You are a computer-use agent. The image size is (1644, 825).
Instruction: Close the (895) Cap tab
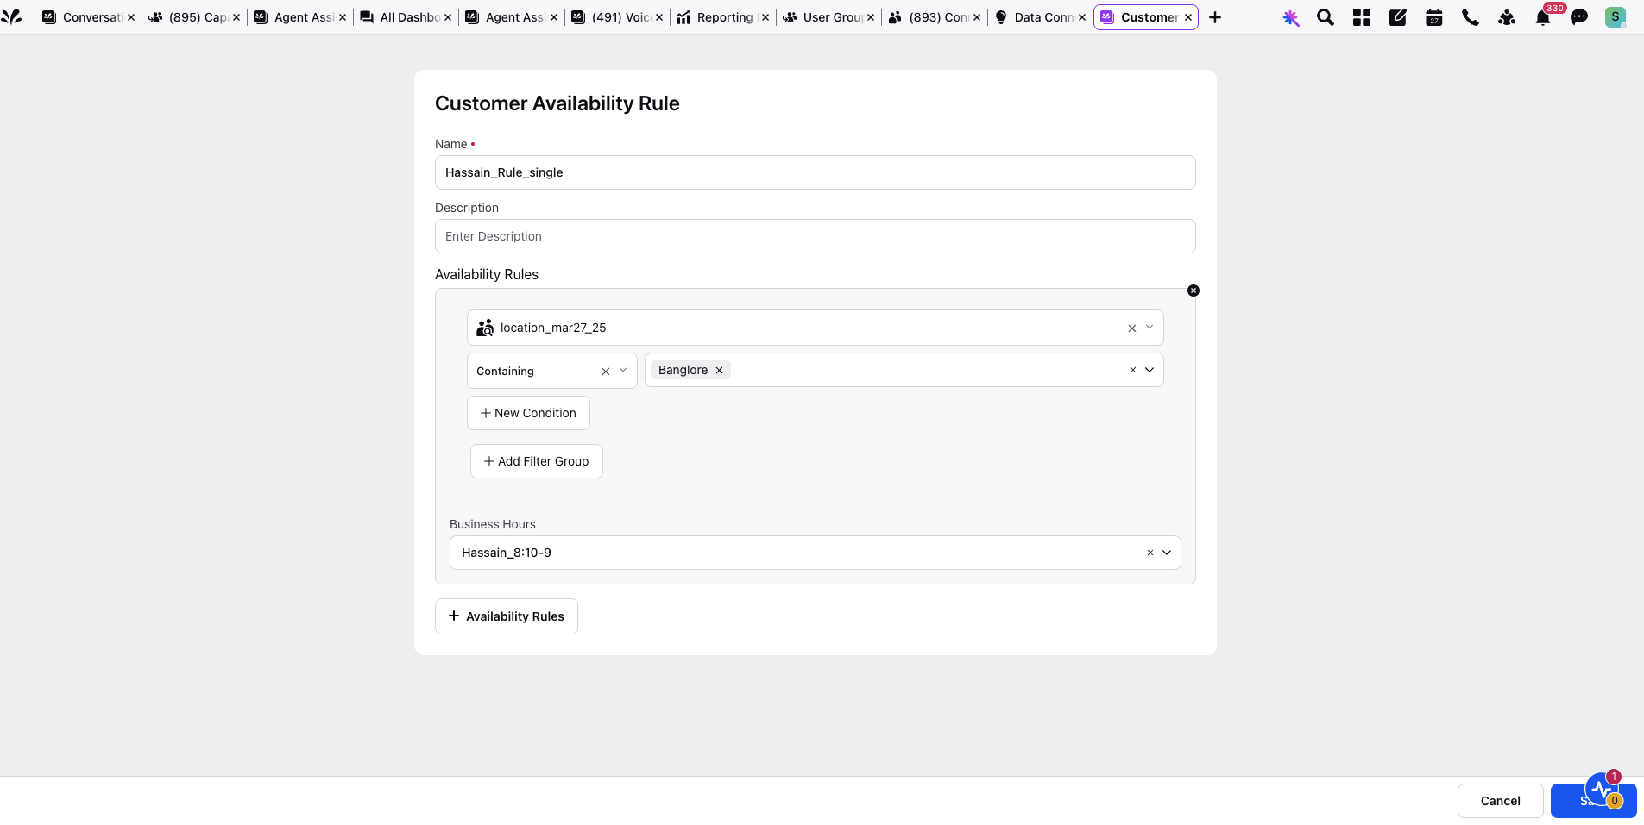[236, 17]
